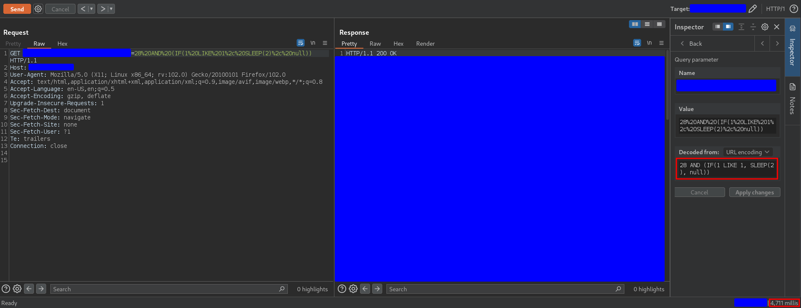Open the URL encoding decode dropdown
The width and height of the screenshot is (801, 308).
[747, 152]
